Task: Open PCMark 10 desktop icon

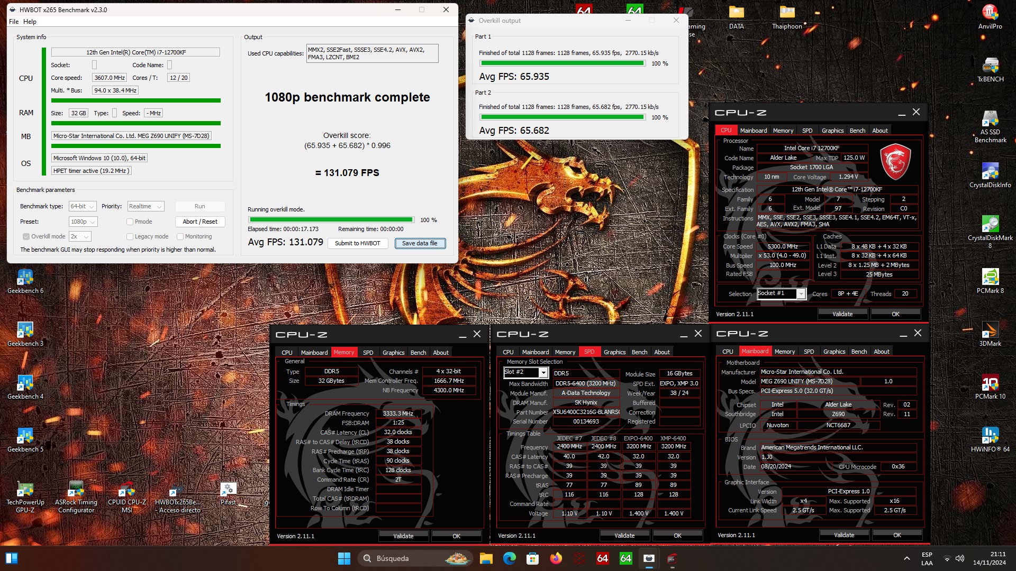Action: tap(990, 386)
